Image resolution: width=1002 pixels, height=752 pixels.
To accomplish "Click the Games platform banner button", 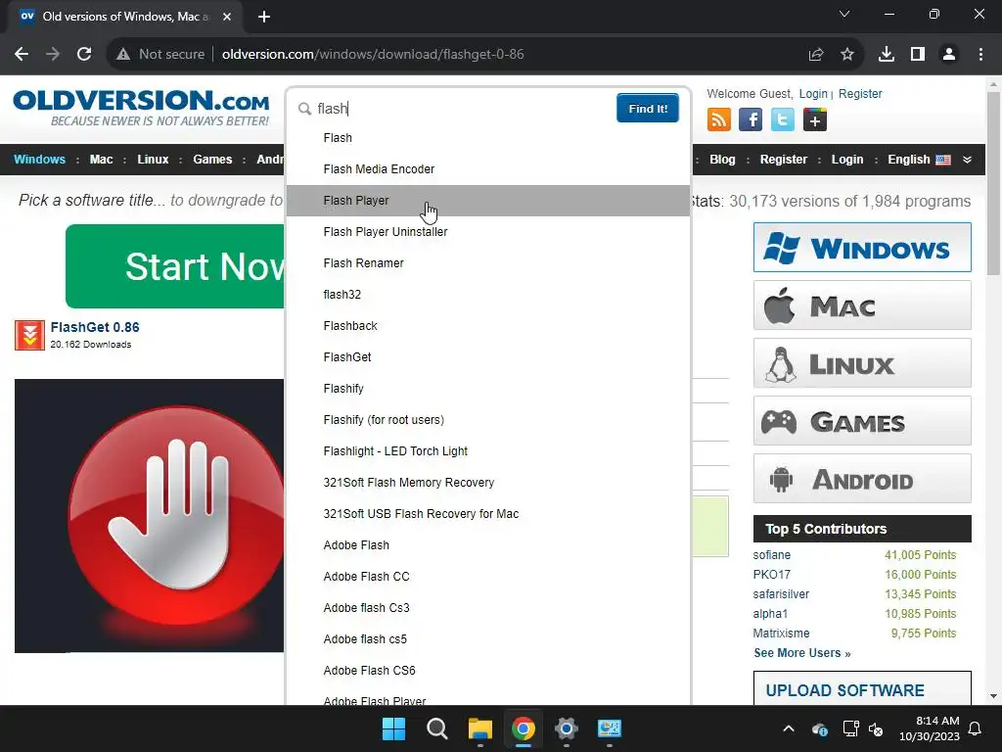I will 862,421.
